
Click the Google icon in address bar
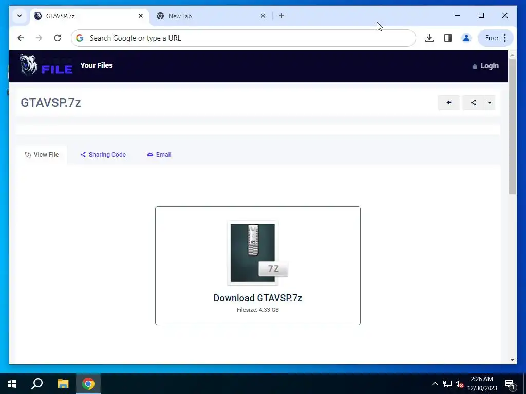click(x=80, y=38)
